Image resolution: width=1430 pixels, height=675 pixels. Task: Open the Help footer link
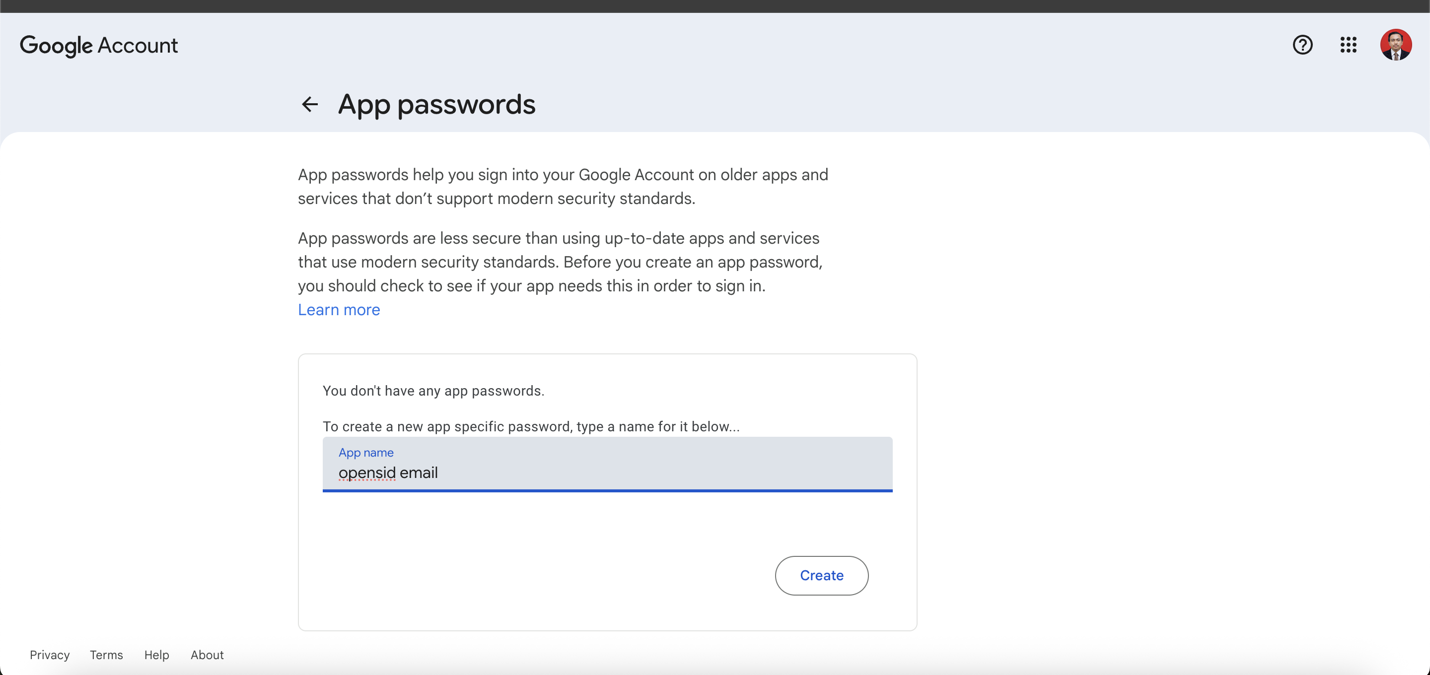pos(156,655)
